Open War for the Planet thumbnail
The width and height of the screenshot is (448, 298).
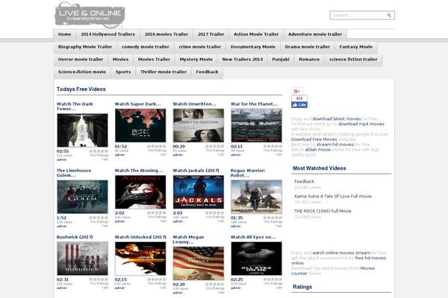pos(256,125)
